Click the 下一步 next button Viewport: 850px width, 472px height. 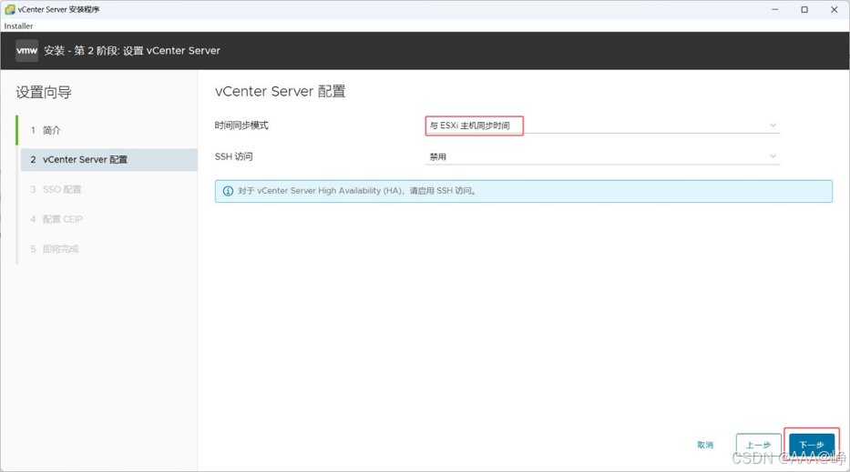[812, 445]
